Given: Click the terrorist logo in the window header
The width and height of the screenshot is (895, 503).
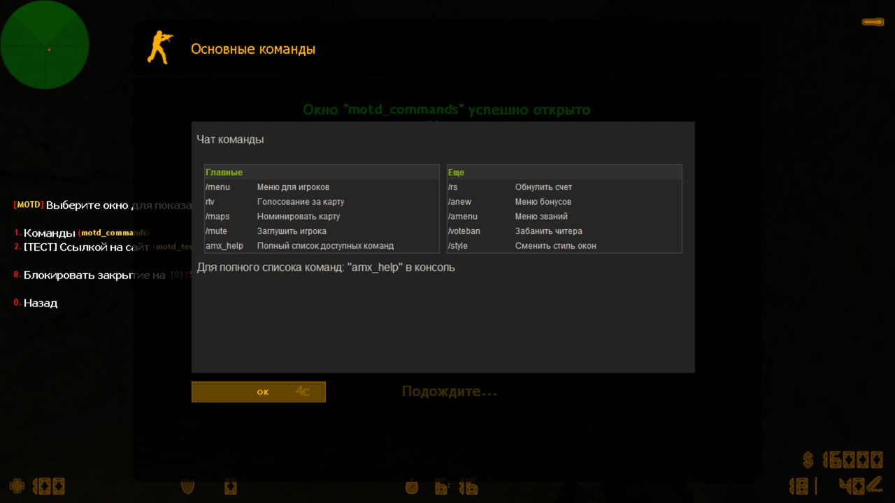Looking at the screenshot, I should pos(159,46).
